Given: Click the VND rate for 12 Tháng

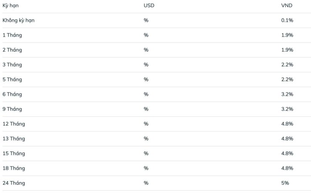Looking at the screenshot, I should [287, 124].
